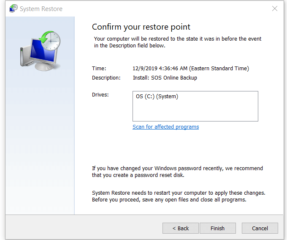Click the Time: label
Screen dimensions: 287x240
[x=99, y=69]
